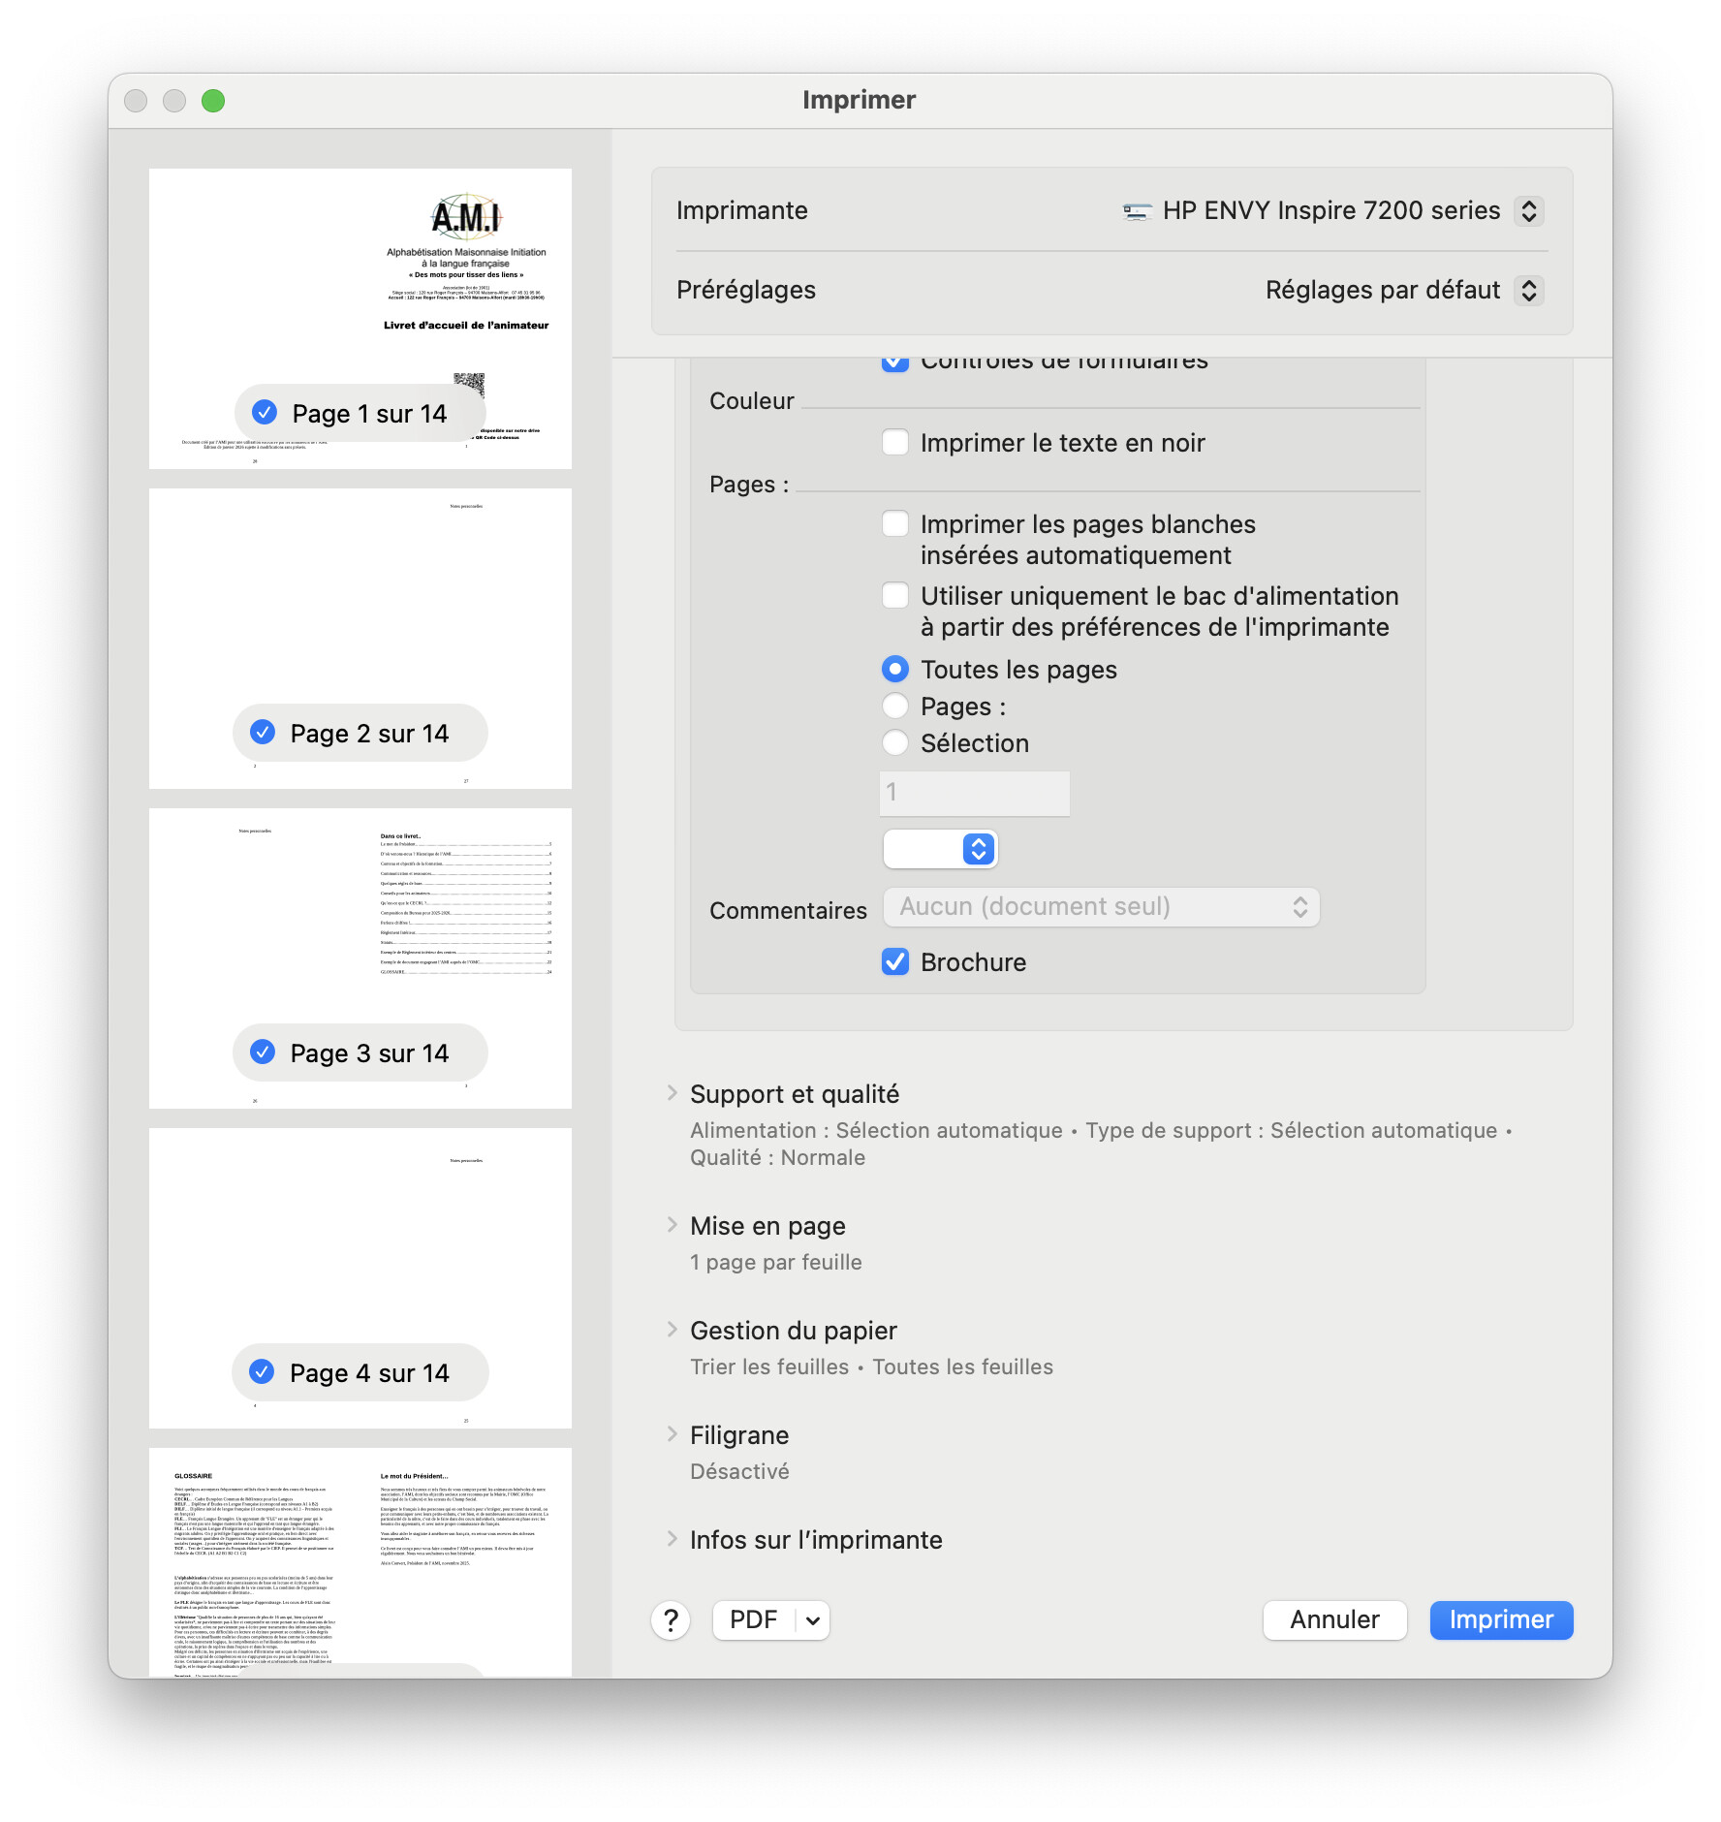Expand the Mise en page section
The height and width of the screenshot is (1822, 1721).
click(673, 1225)
